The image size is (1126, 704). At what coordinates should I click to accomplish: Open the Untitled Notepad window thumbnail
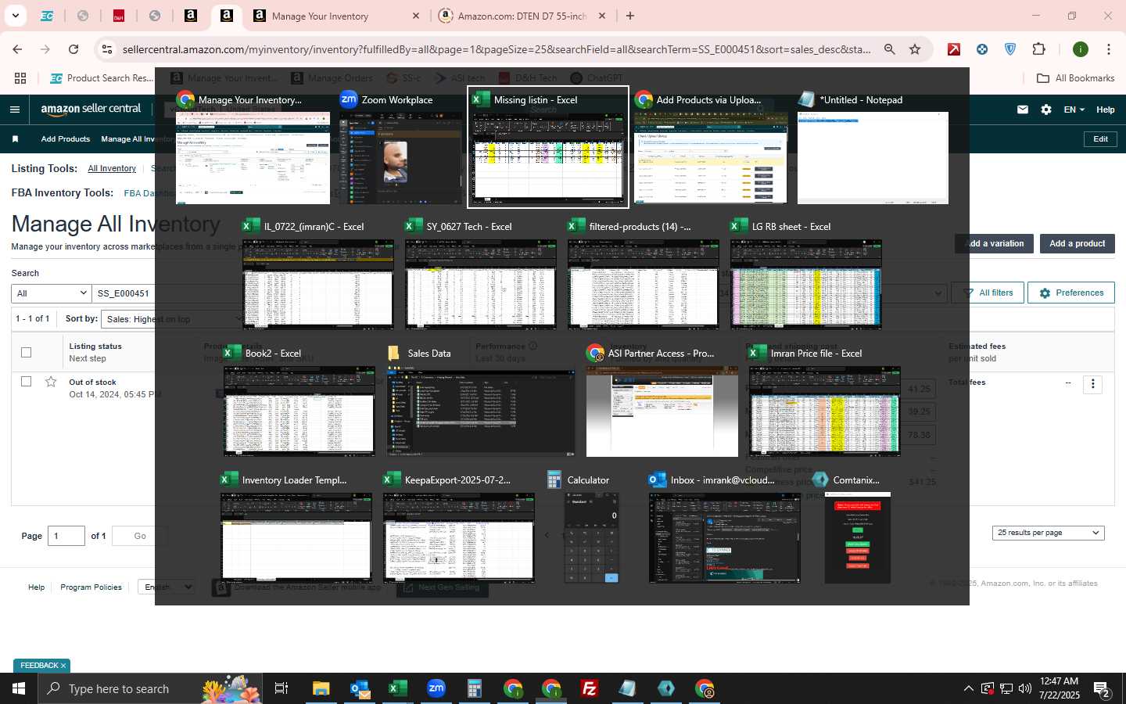coord(873,147)
